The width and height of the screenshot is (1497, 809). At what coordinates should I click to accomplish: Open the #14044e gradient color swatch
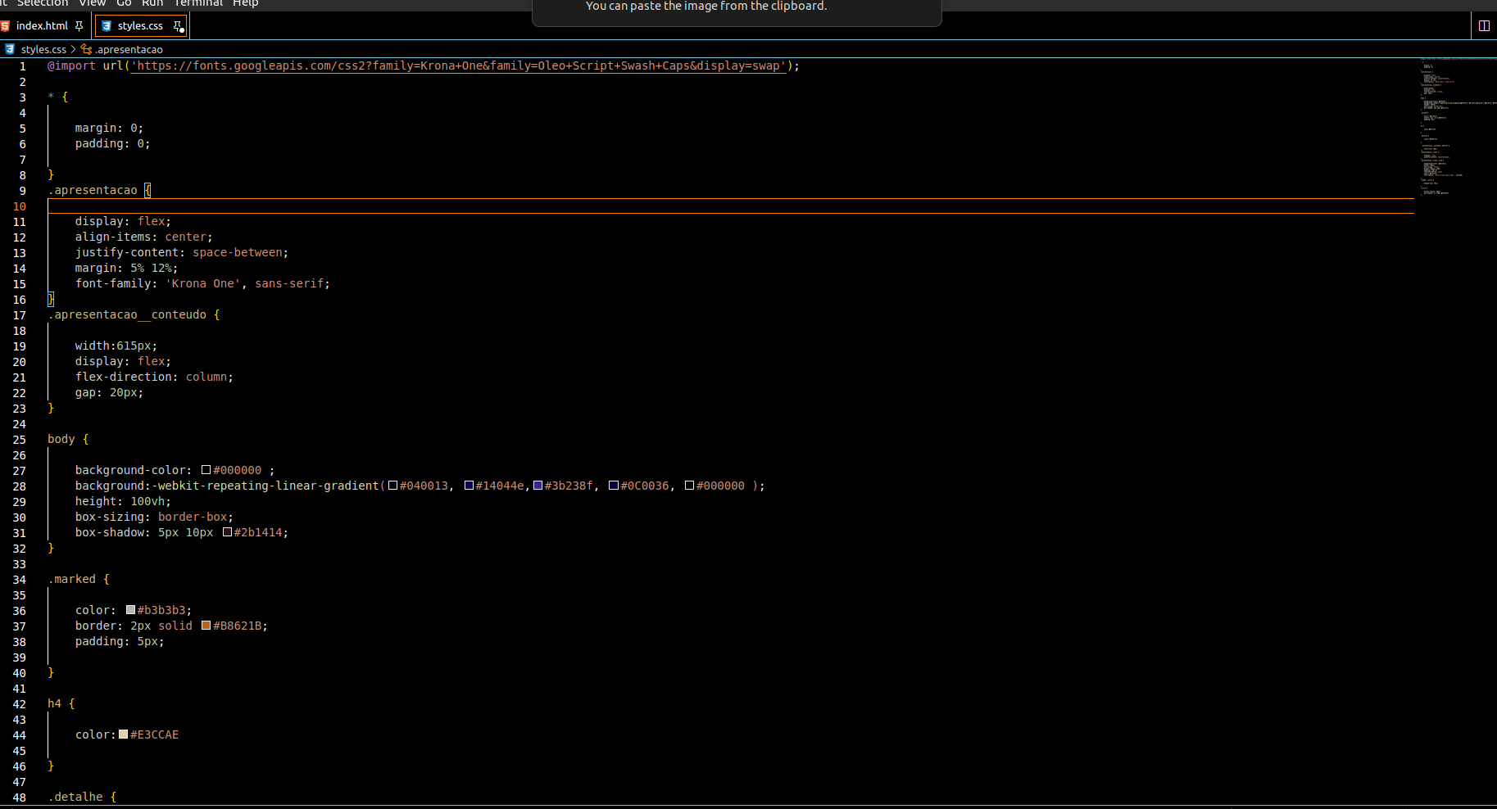[x=470, y=486]
